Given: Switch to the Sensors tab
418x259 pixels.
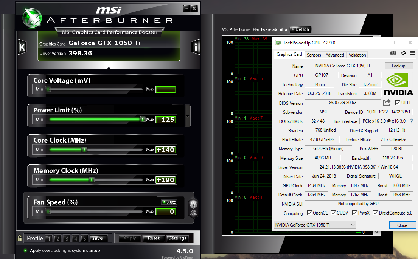Looking at the screenshot, I should [314, 55].
